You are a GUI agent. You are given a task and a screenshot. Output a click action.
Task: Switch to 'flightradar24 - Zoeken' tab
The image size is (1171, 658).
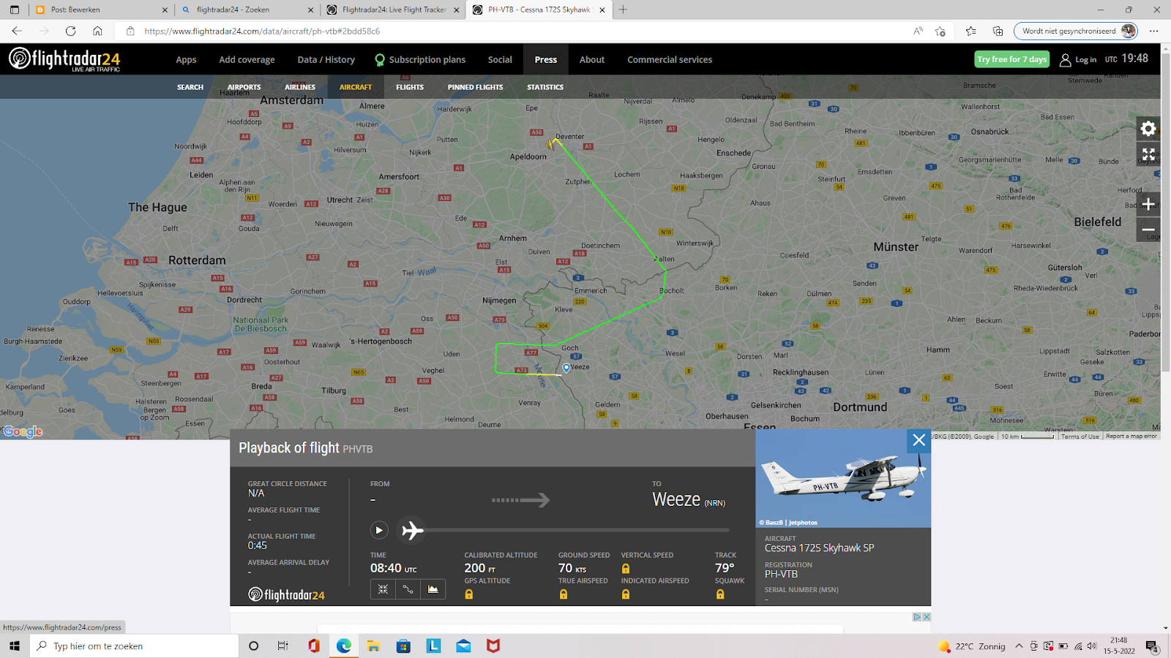pos(247,10)
